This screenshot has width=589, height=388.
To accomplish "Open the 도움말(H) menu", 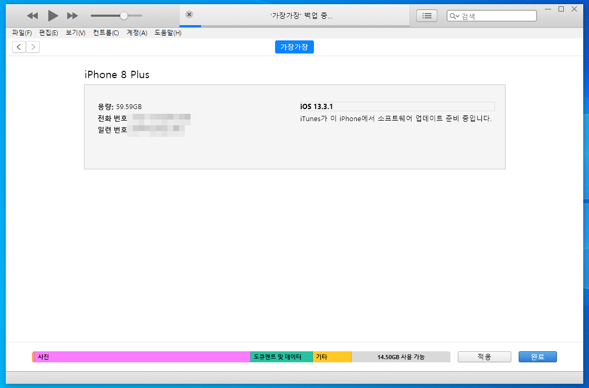I will pos(168,33).
